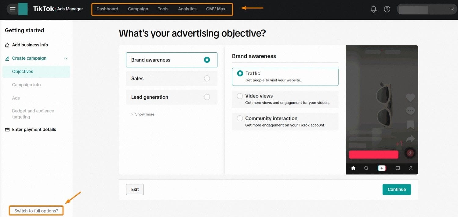Open the hamburger navigation menu
Image resolution: width=458 pixels, height=217 pixels.
click(13, 9)
